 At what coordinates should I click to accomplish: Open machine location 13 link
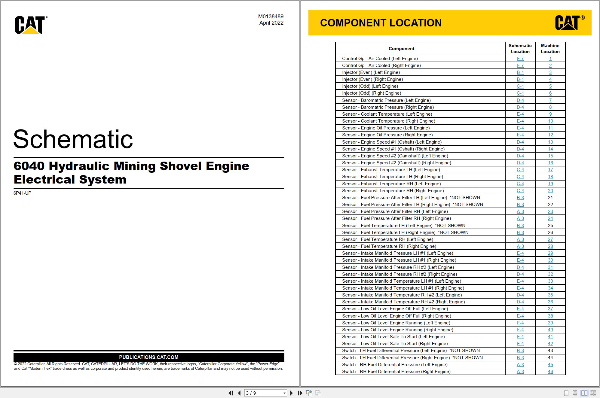click(x=550, y=142)
